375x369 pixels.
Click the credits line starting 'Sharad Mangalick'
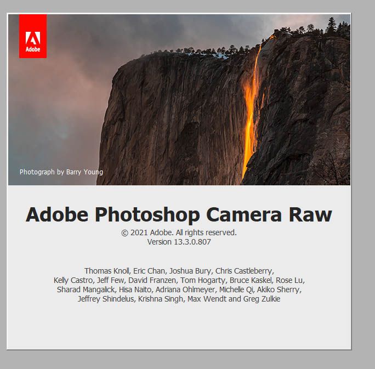click(179, 289)
